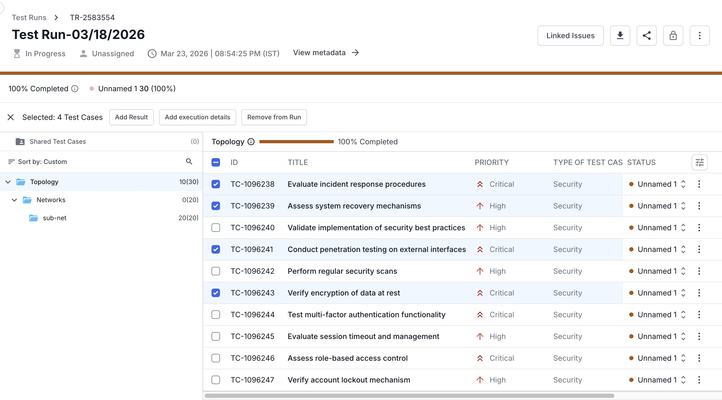Click the share icon button
Viewport: 722px width, 400px height.
[647, 36]
